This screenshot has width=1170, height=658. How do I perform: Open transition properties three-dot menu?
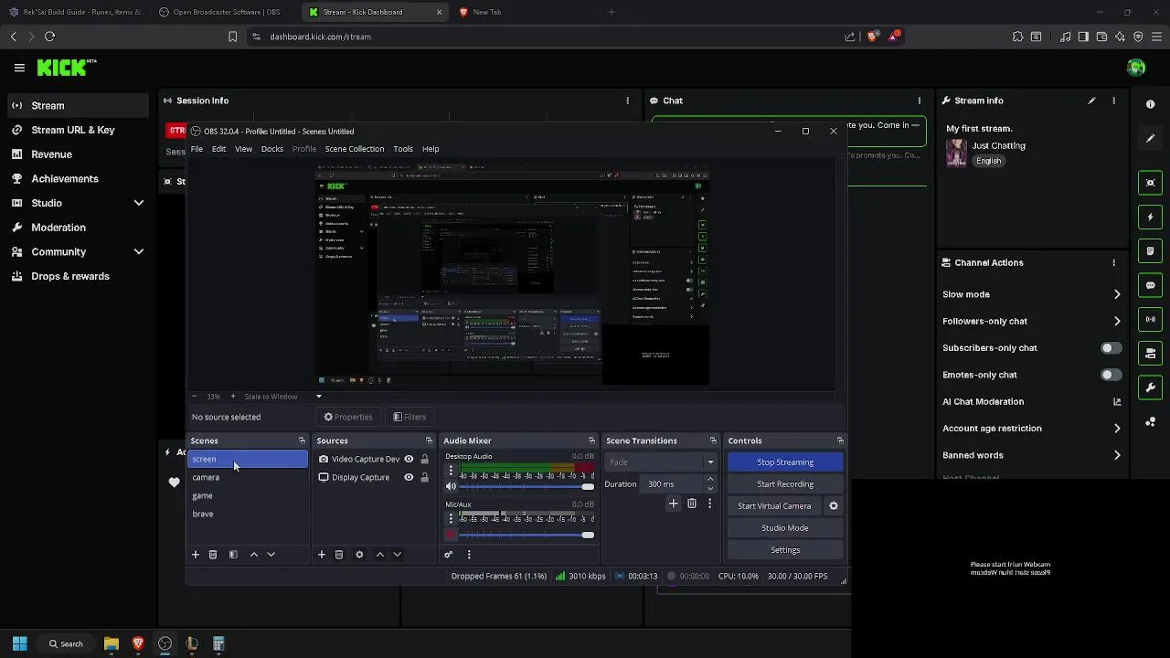pos(709,504)
